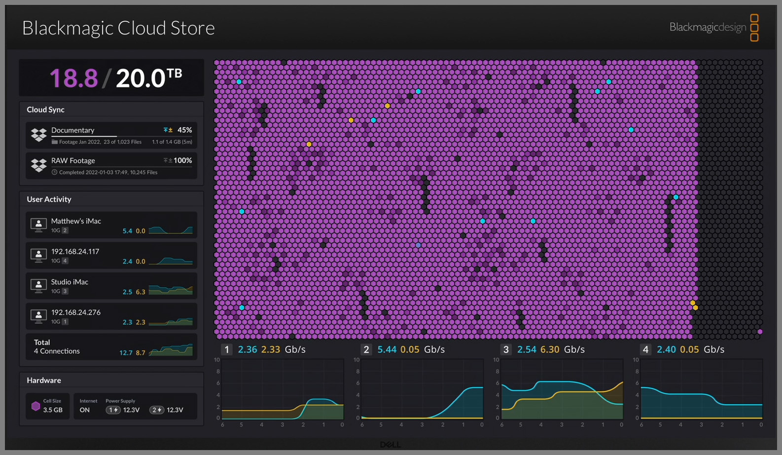Click the Matthew's iMac label

click(x=76, y=221)
